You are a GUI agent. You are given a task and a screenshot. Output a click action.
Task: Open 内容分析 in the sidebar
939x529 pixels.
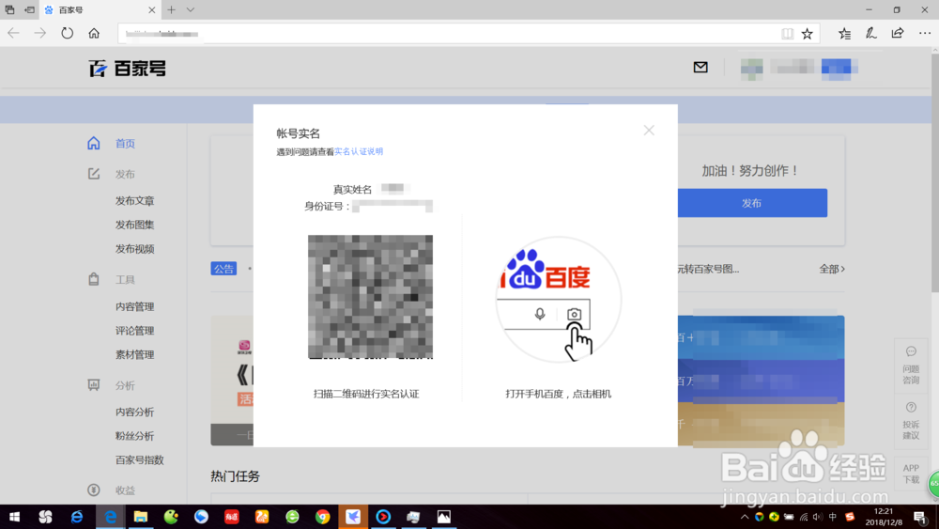[x=134, y=412]
